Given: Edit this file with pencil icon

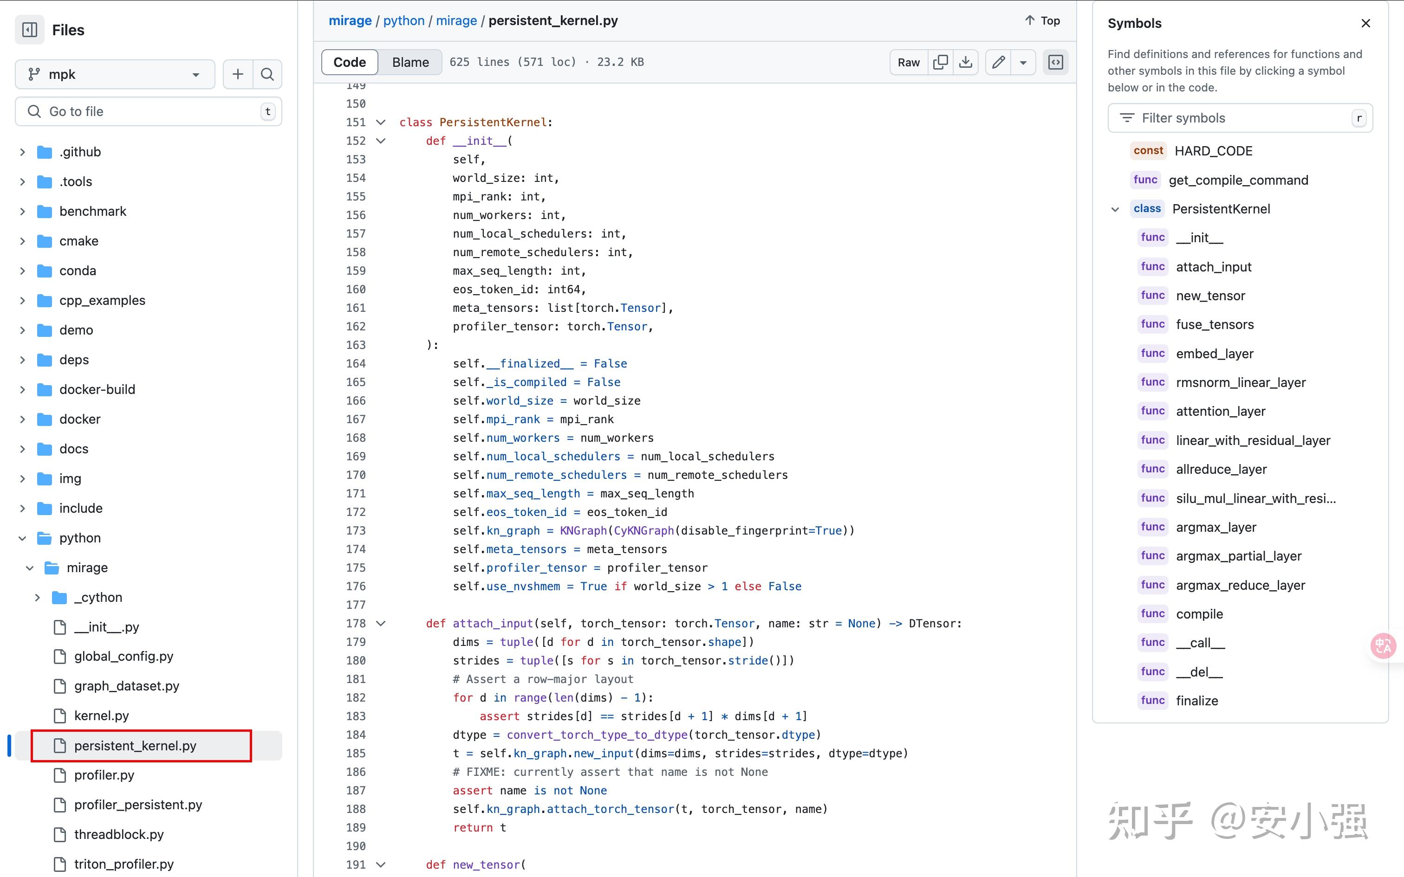Looking at the screenshot, I should [x=999, y=62].
